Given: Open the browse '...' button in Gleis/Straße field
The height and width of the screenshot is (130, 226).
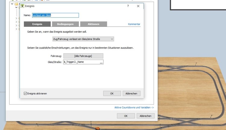Looking at the screenshot, I should 101,62.
